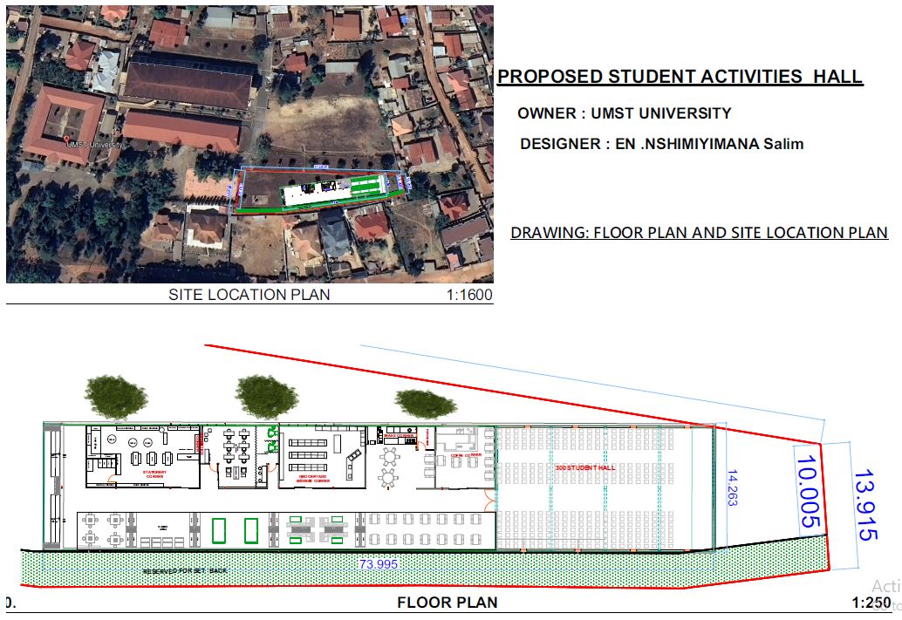Click the green outlined building on satellite map
This screenshot has height=620, width=902.
point(333,190)
